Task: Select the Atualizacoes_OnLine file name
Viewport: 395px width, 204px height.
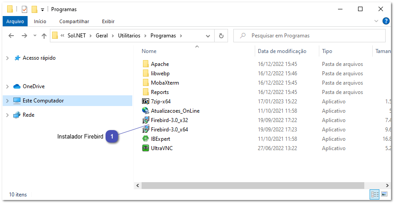Action: pyautogui.click(x=175, y=111)
